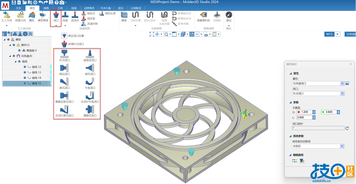Select 曲线 13 in the model tree
Image resolution: width=356 pixels, height=184 pixels.
click(x=36, y=72)
